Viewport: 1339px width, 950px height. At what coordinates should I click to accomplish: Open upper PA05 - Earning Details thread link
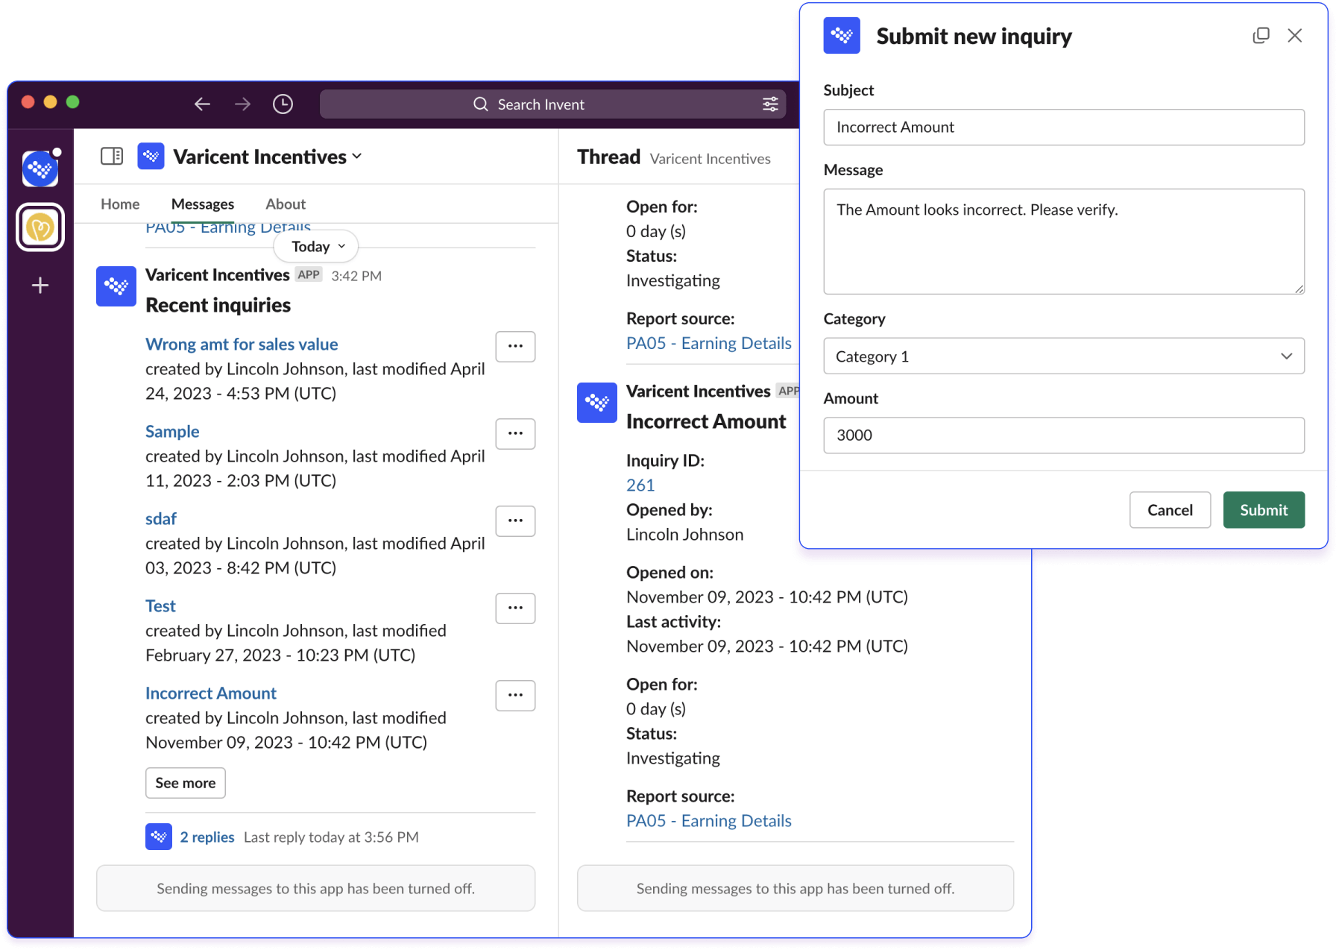pyautogui.click(x=709, y=343)
